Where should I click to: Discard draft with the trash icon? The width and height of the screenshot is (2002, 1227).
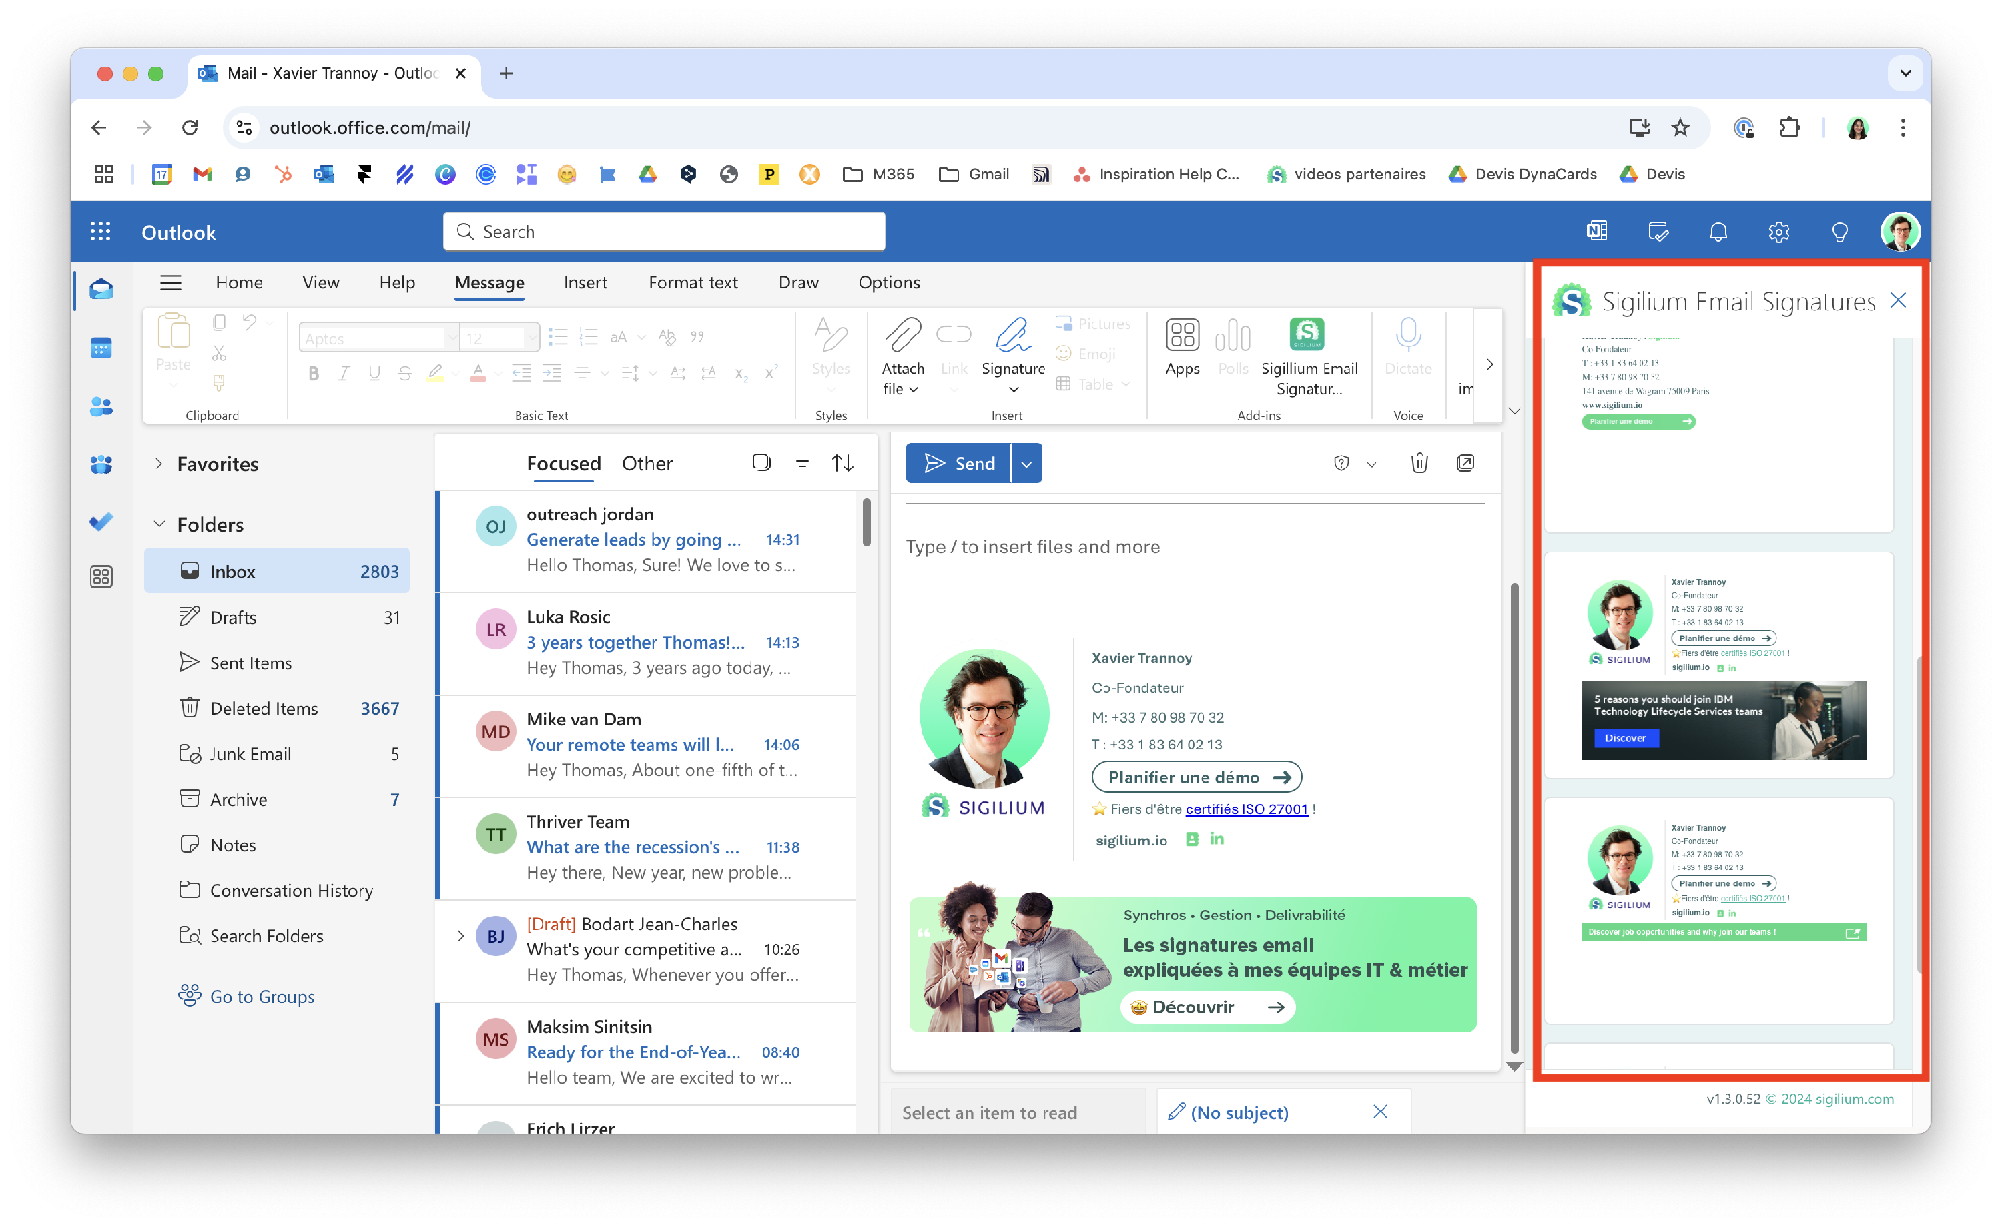(x=1419, y=463)
